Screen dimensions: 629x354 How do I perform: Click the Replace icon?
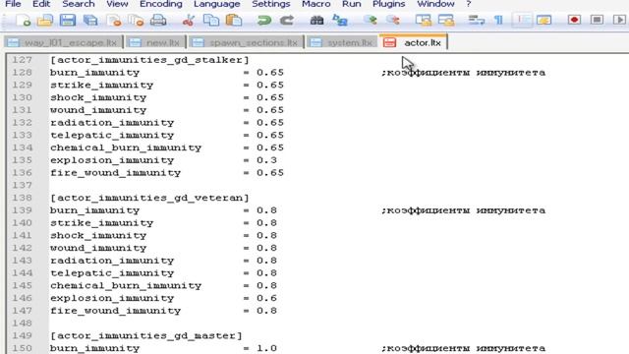coord(339,20)
